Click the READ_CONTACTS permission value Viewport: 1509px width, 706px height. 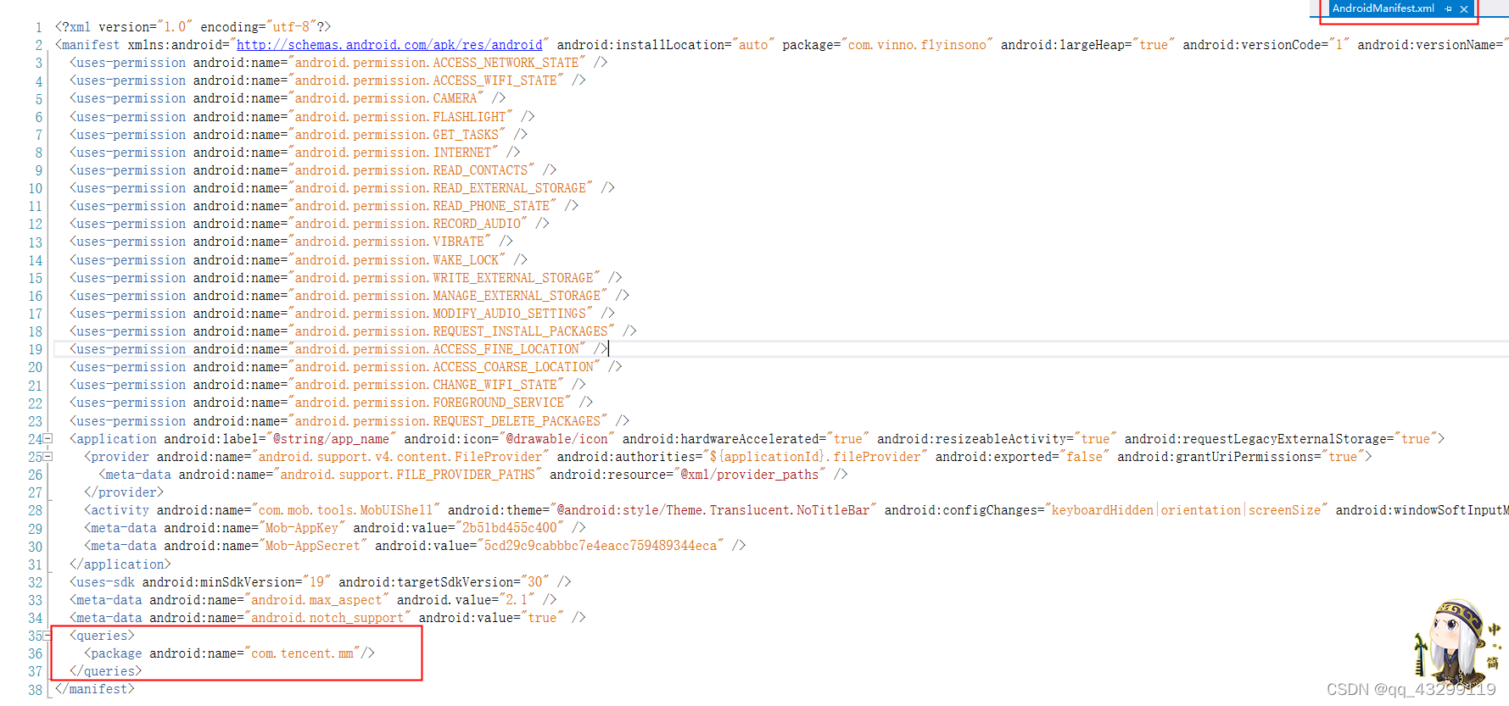[411, 170]
